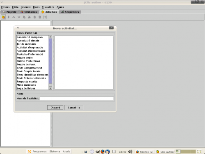
Task: Open the Insereix menu
Action: coord(26,7)
